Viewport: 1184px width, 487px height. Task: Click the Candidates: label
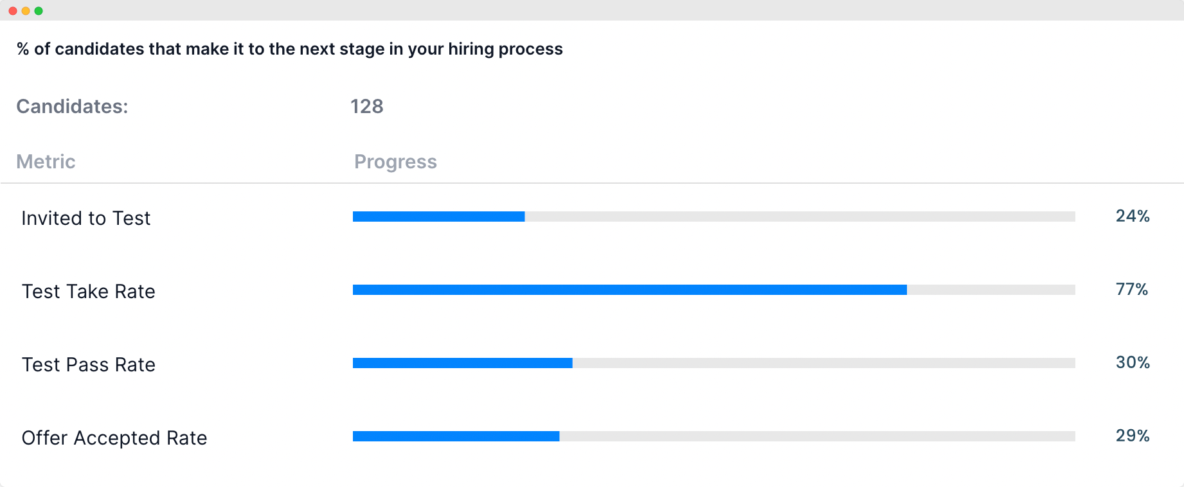coord(72,106)
